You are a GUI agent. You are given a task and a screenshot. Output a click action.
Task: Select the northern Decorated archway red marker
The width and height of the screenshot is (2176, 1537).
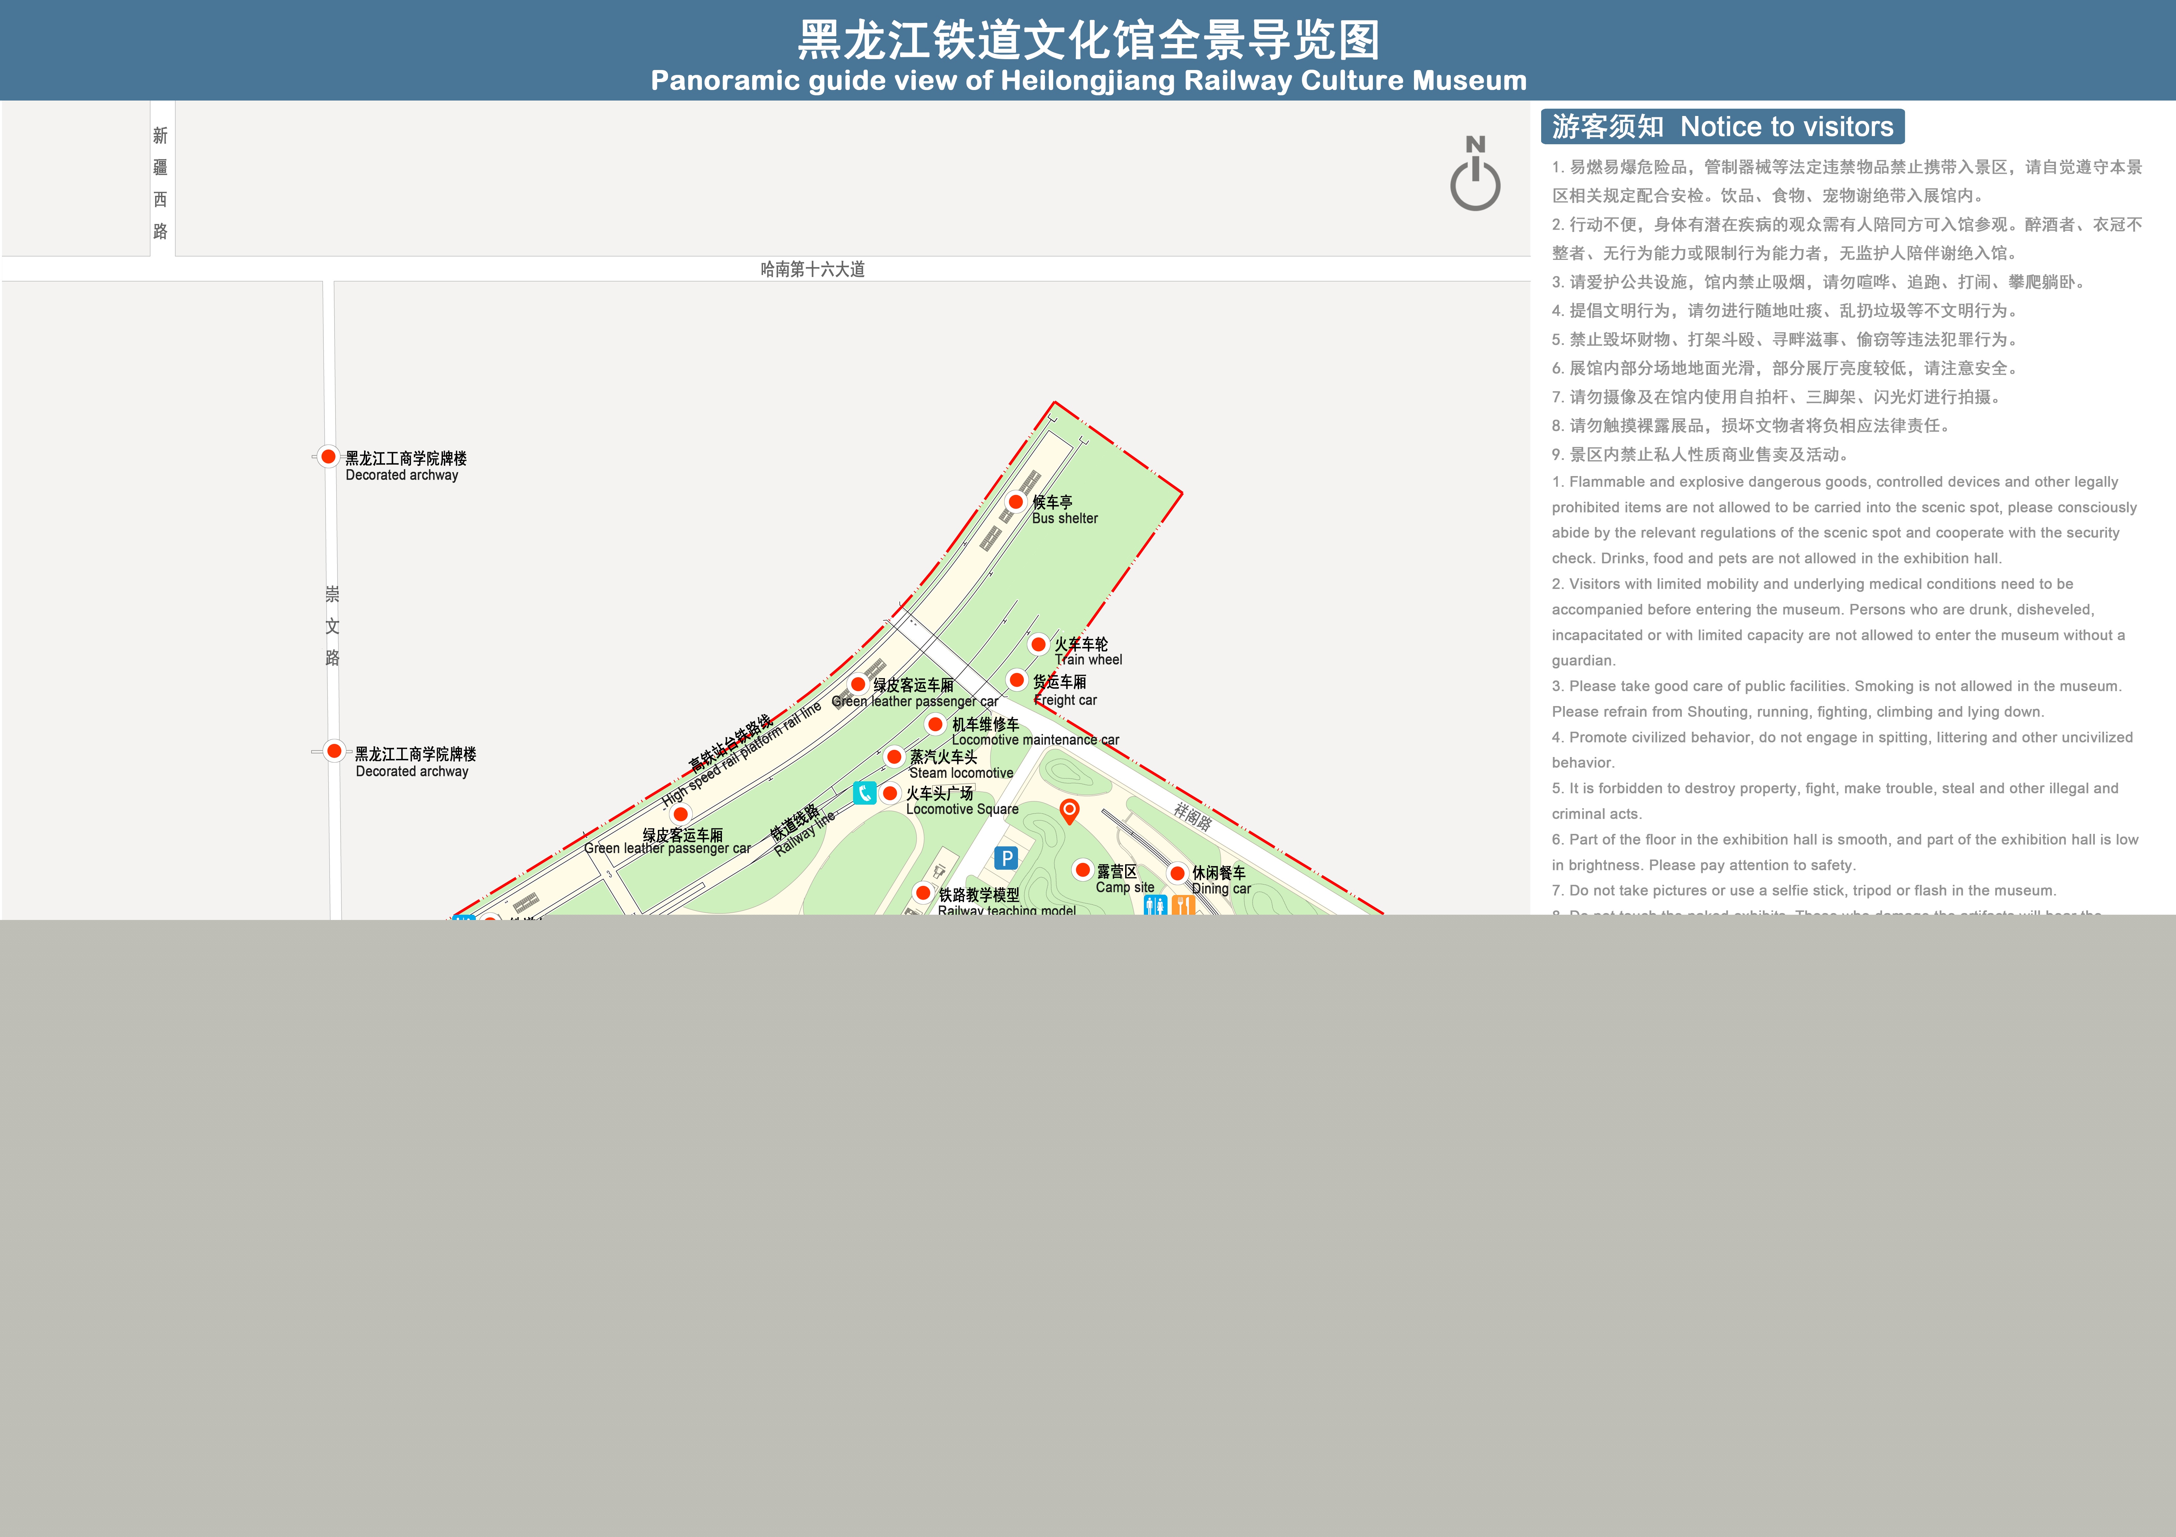click(x=328, y=457)
